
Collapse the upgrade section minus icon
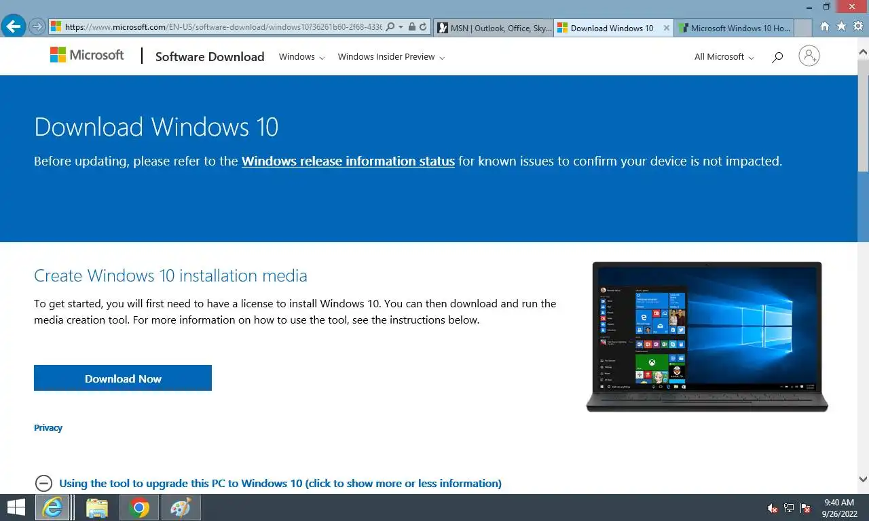pyautogui.click(x=43, y=483)
